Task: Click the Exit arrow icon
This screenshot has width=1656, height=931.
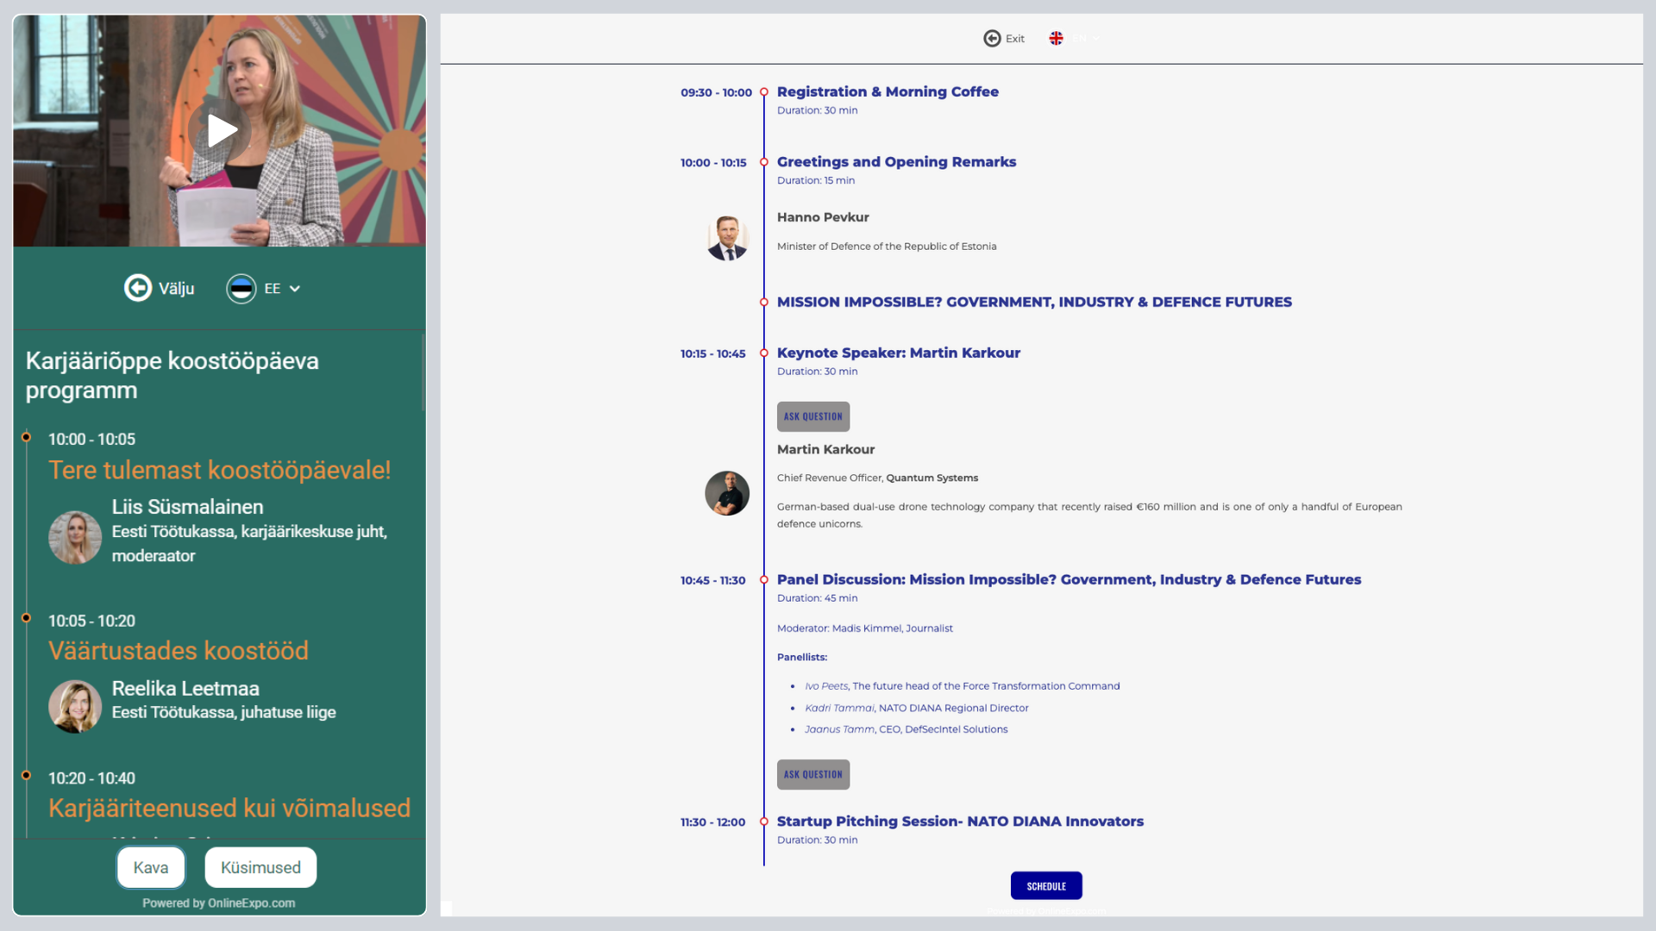Action: pos(992,39)
